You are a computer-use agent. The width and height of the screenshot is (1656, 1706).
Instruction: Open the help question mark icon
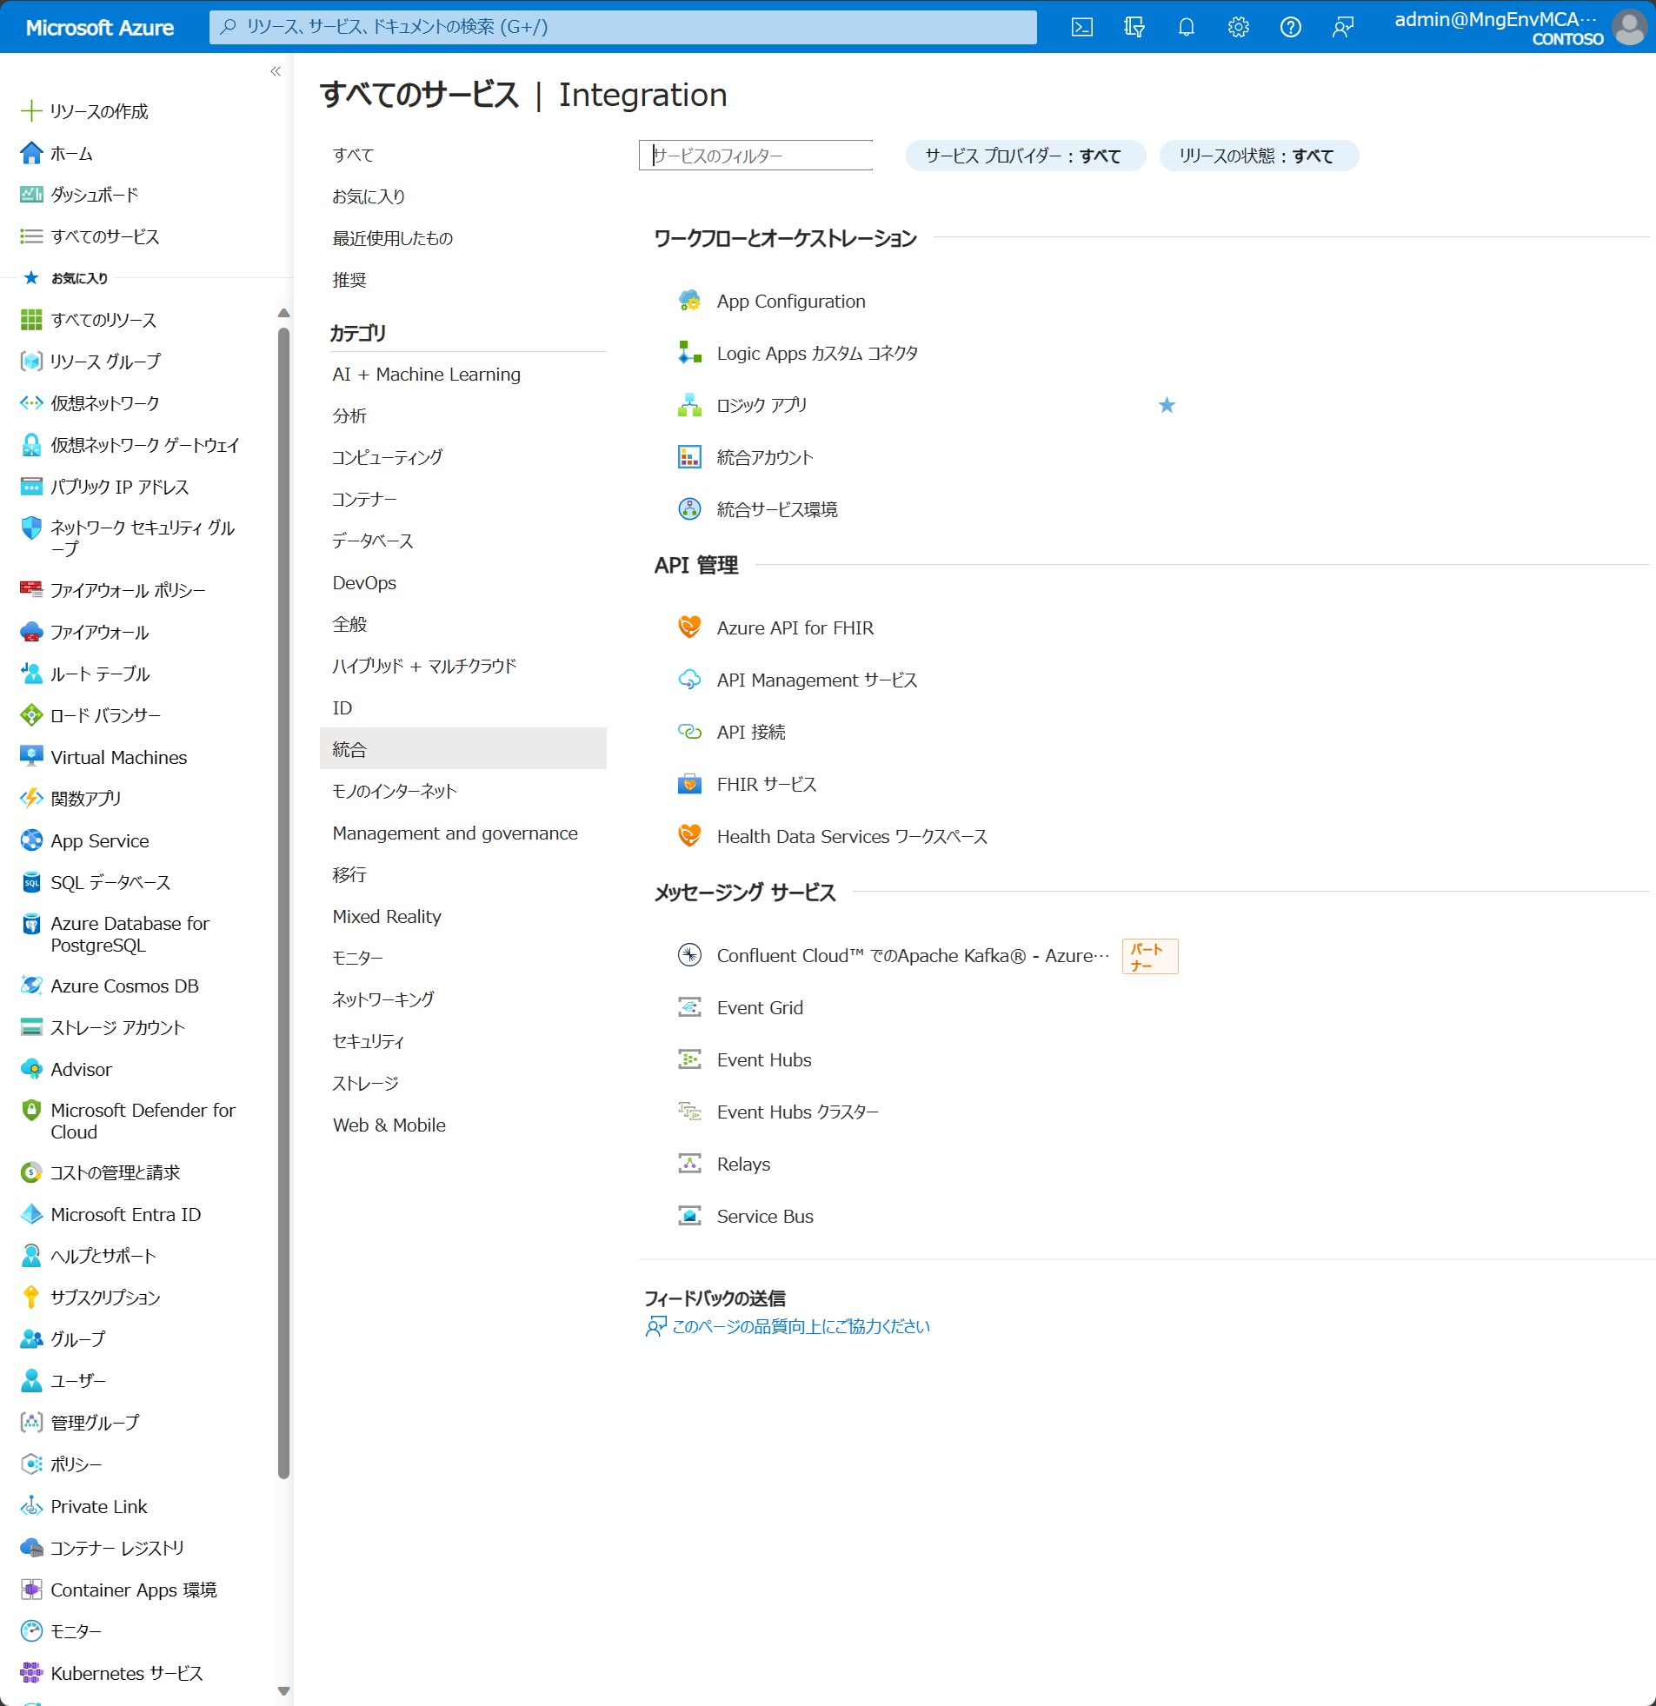1290,27
